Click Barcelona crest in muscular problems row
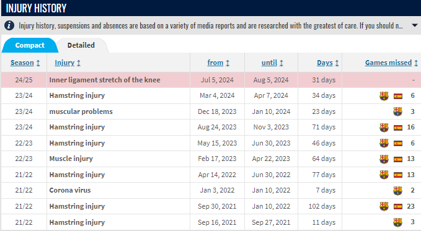 (x=397, y=111)
